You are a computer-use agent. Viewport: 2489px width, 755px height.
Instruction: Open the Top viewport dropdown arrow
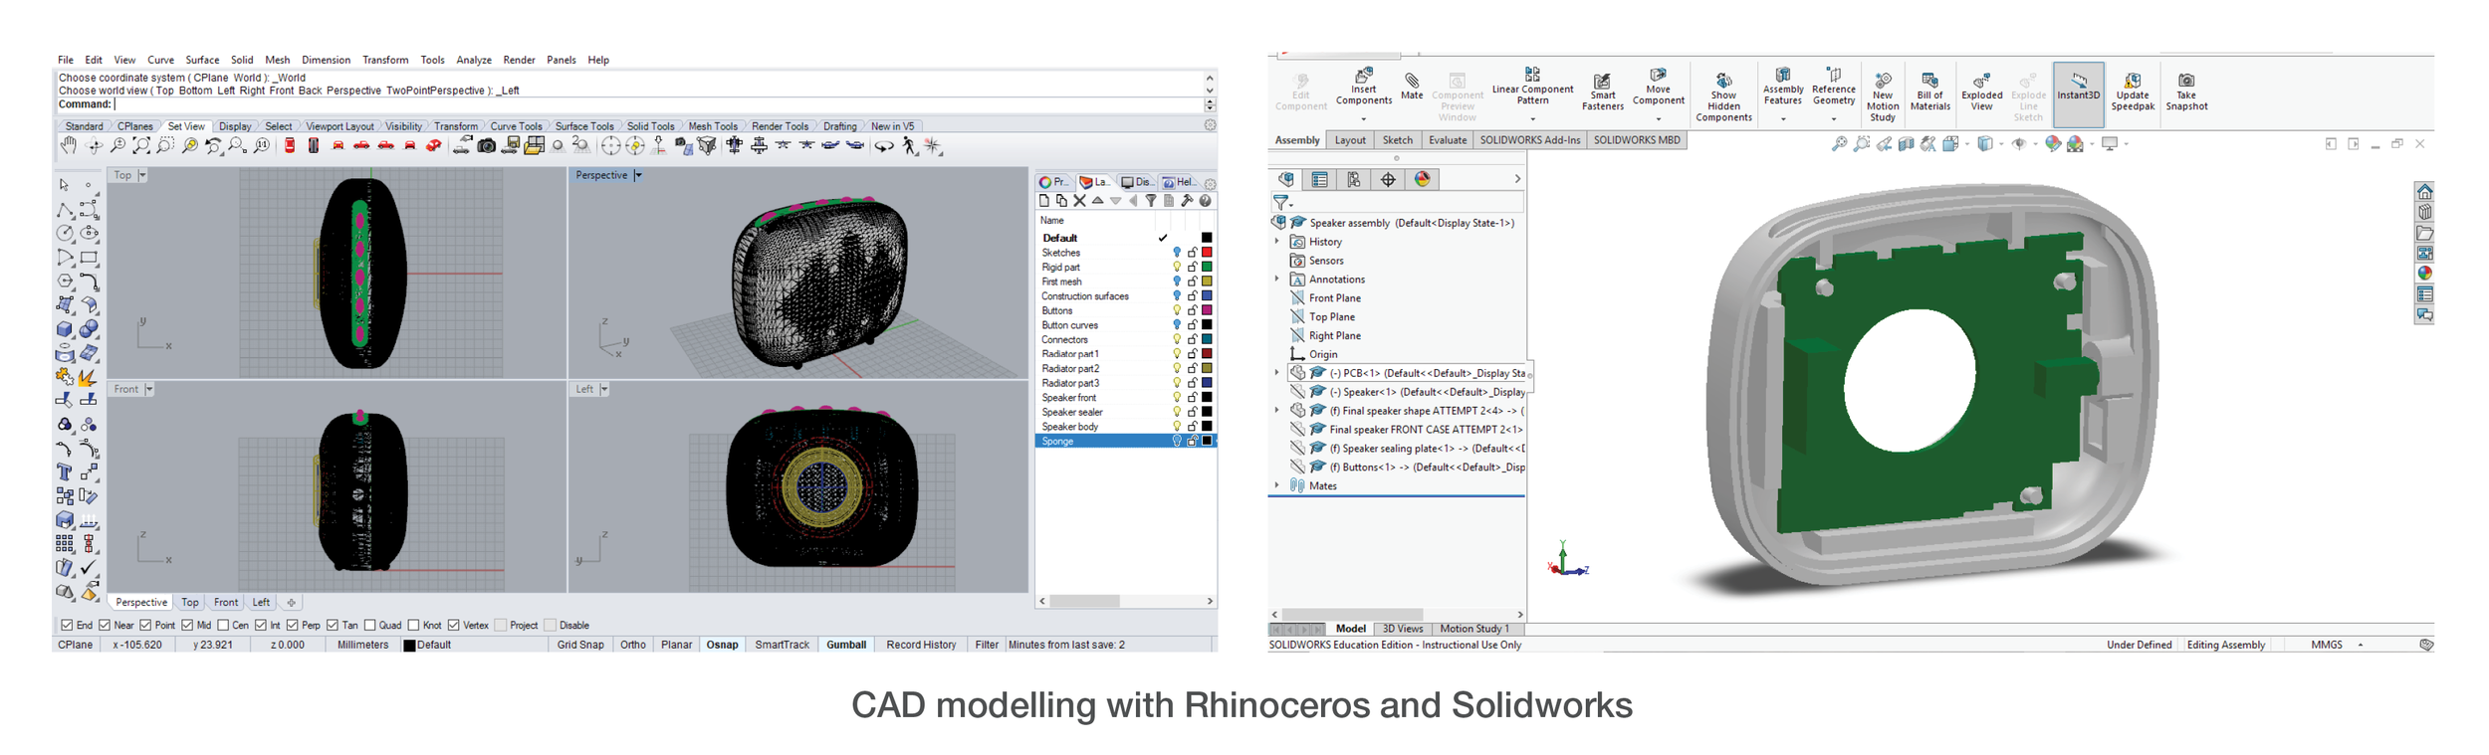[x=142, y=175]
